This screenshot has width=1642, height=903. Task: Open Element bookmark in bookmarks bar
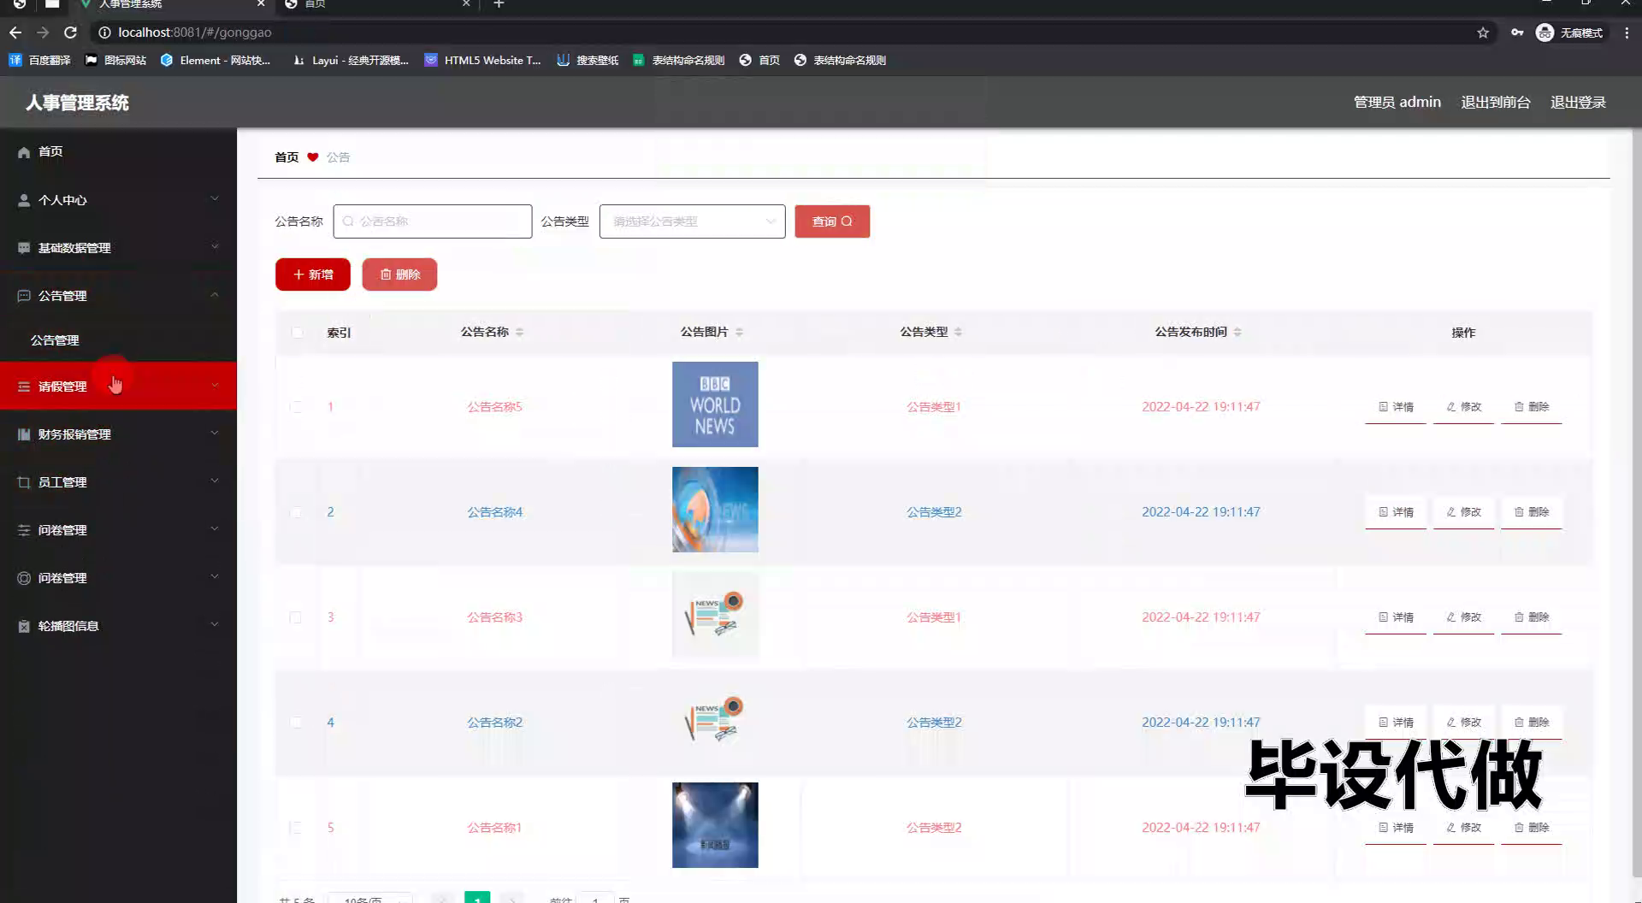click(x=215, y=60)
